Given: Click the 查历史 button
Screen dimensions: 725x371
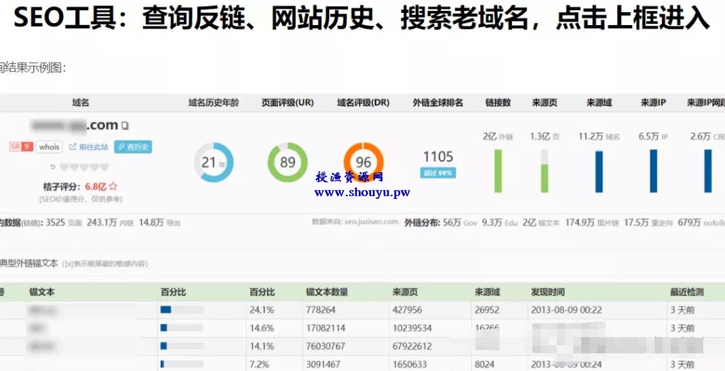Looking at the screenshot, I should coord(133,147).
